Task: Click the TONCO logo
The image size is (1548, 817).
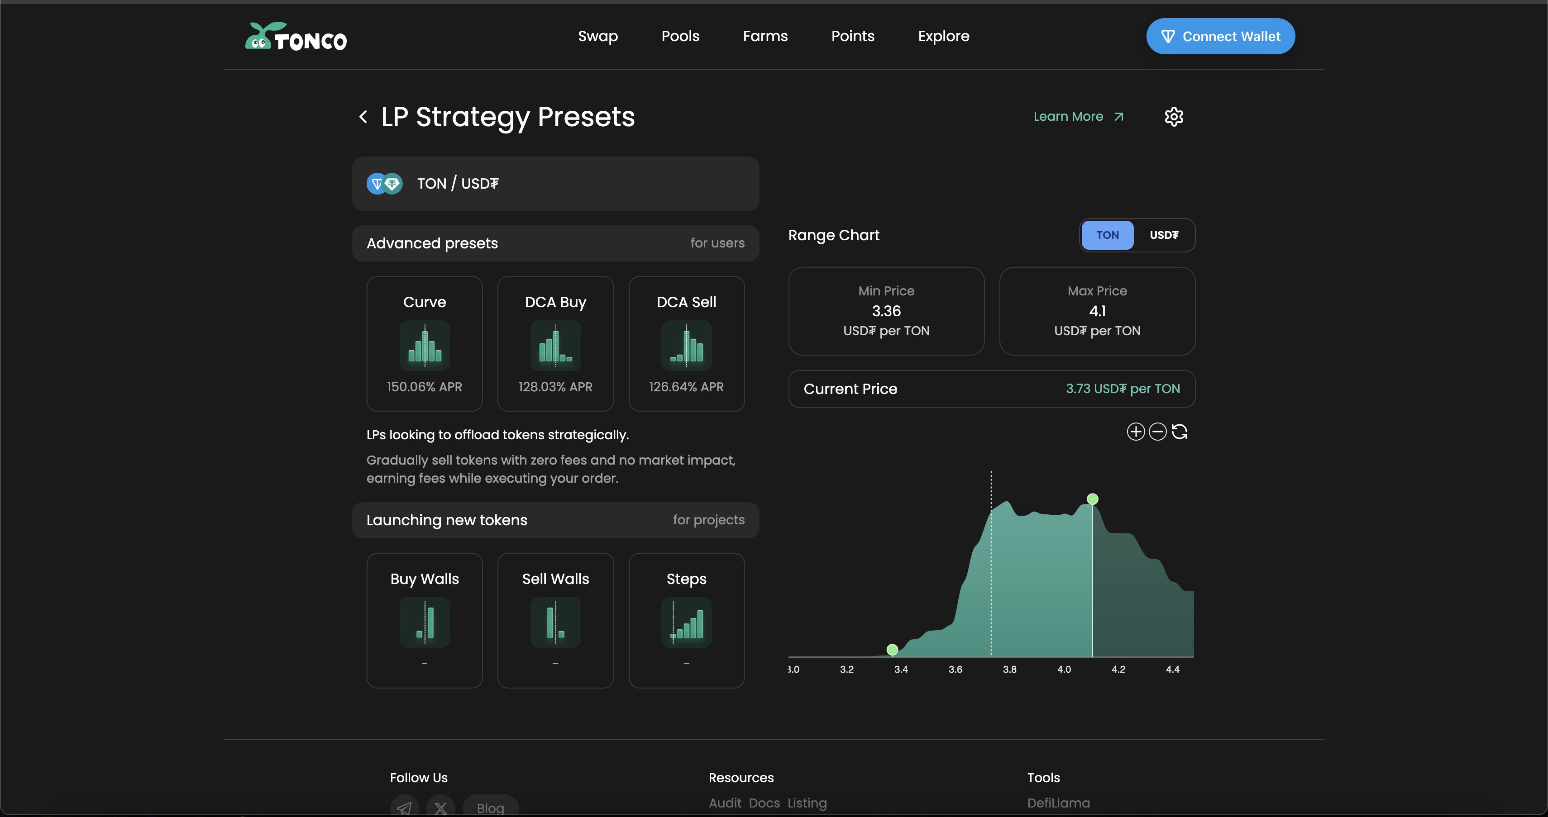Action: pyautogui.click(x=296, y=37)
